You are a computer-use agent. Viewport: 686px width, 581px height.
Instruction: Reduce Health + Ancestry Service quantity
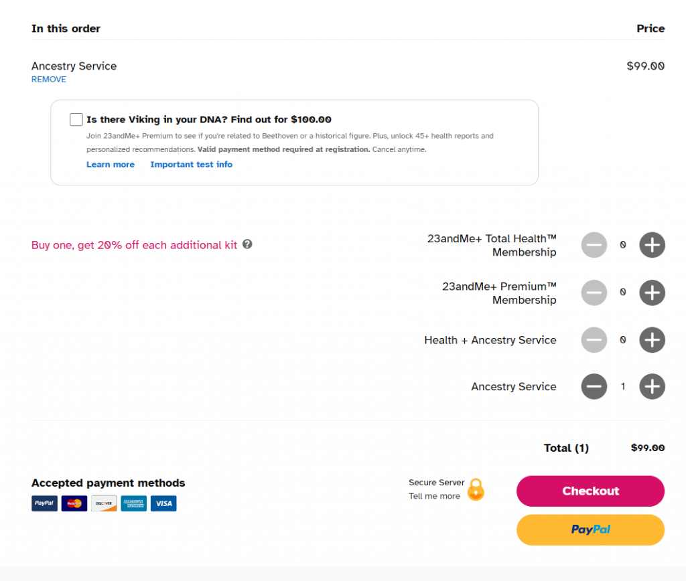[594, 340]
